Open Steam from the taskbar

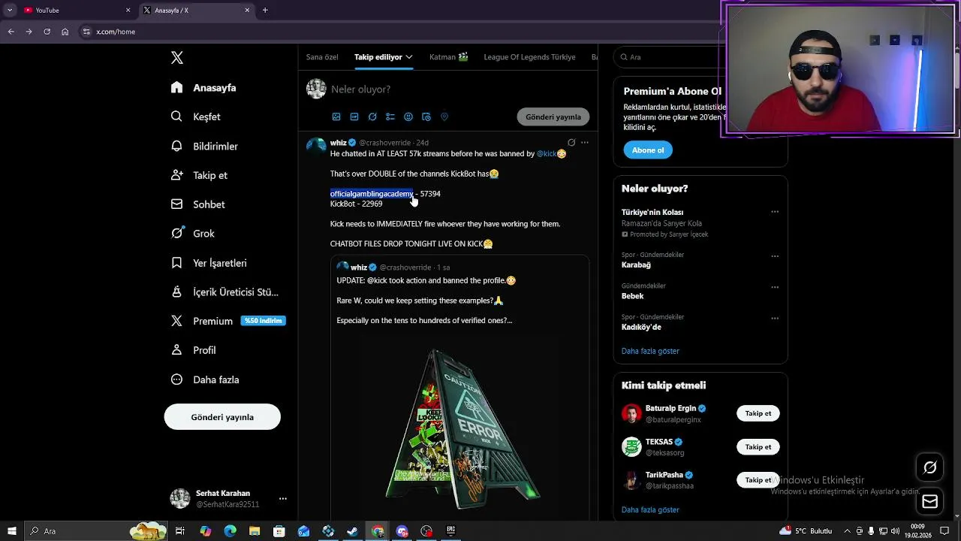point(352,531)
